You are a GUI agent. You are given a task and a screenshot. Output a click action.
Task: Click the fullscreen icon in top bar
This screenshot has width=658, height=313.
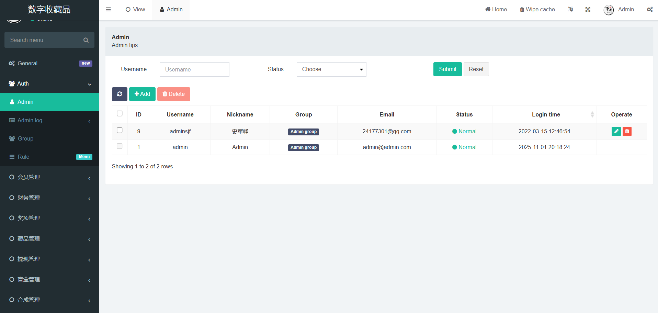pos(588,10)
